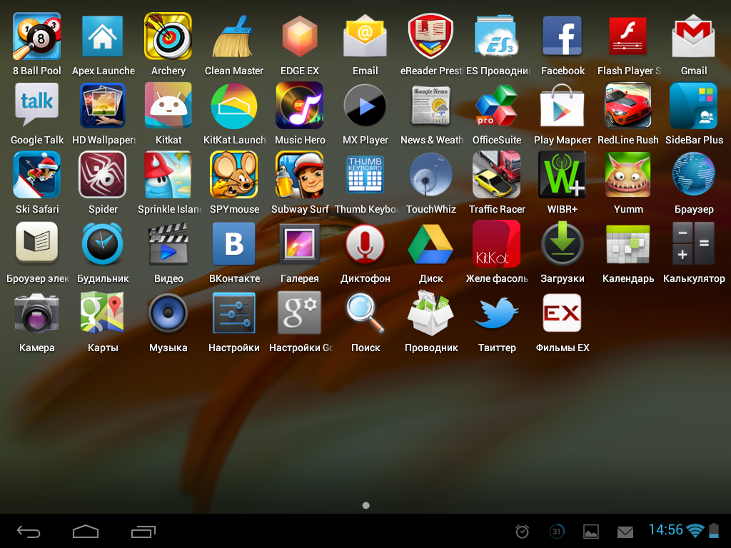Open Настройки settings app
The image size is (731, 548).
(233, 313)
